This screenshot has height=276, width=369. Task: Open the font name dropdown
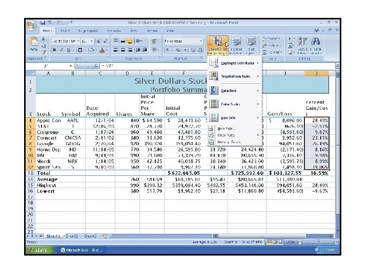coord(78,41)
